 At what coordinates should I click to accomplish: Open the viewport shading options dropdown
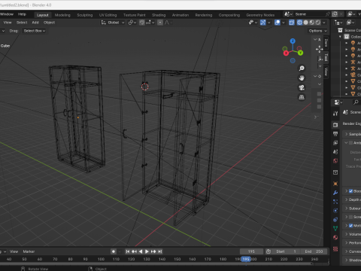pos(324,23)
